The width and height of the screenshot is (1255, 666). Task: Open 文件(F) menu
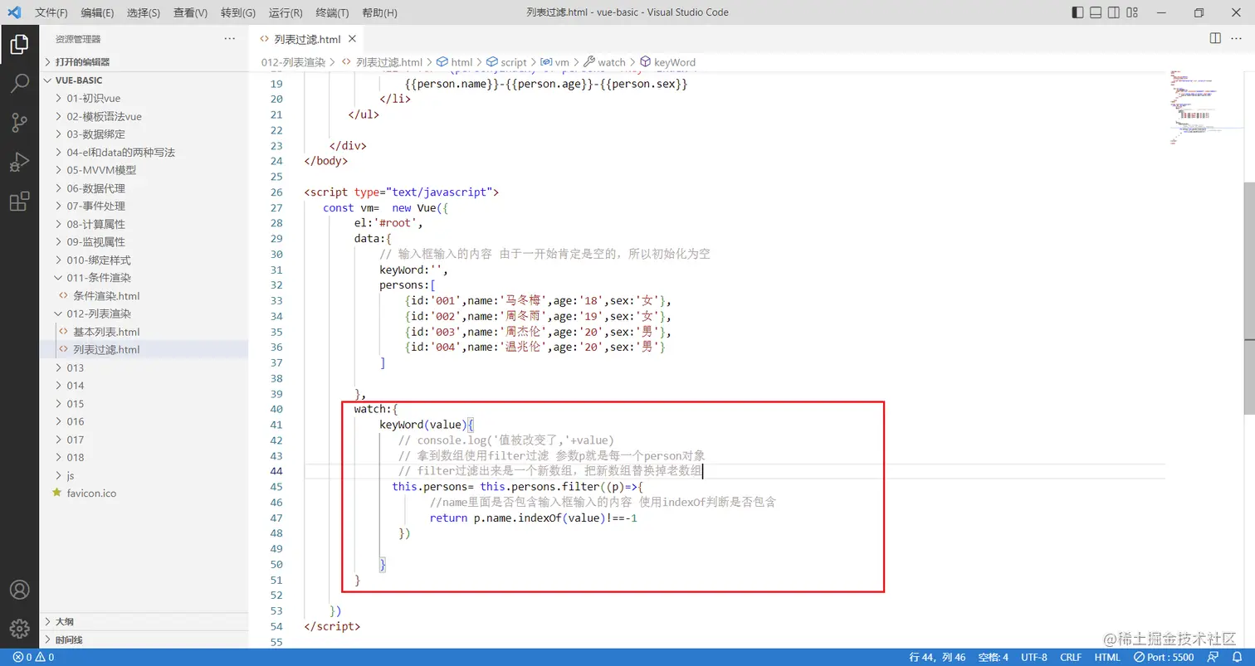51,12
